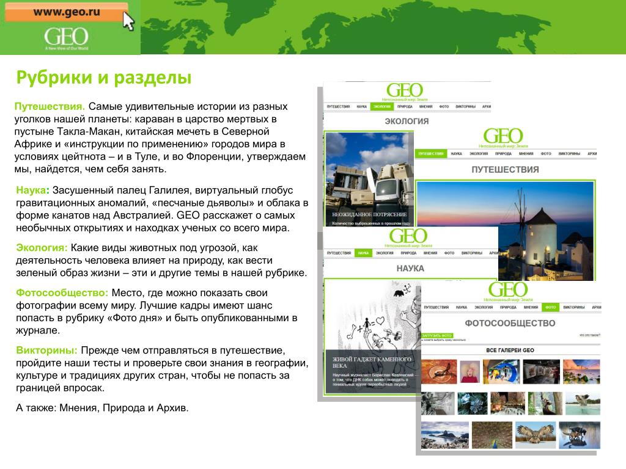Click the green Путешествия. rubric label in text

click(50, 106)
